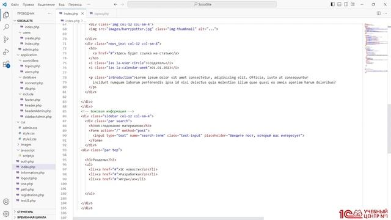The image size is (391, 220).
Task: Open style.css file
Action: tap(29, 133)
